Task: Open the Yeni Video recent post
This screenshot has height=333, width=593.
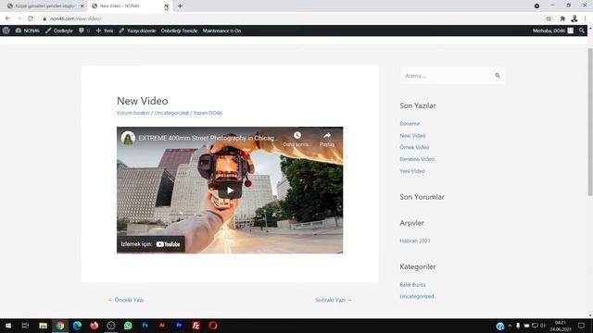Action: 412,171
